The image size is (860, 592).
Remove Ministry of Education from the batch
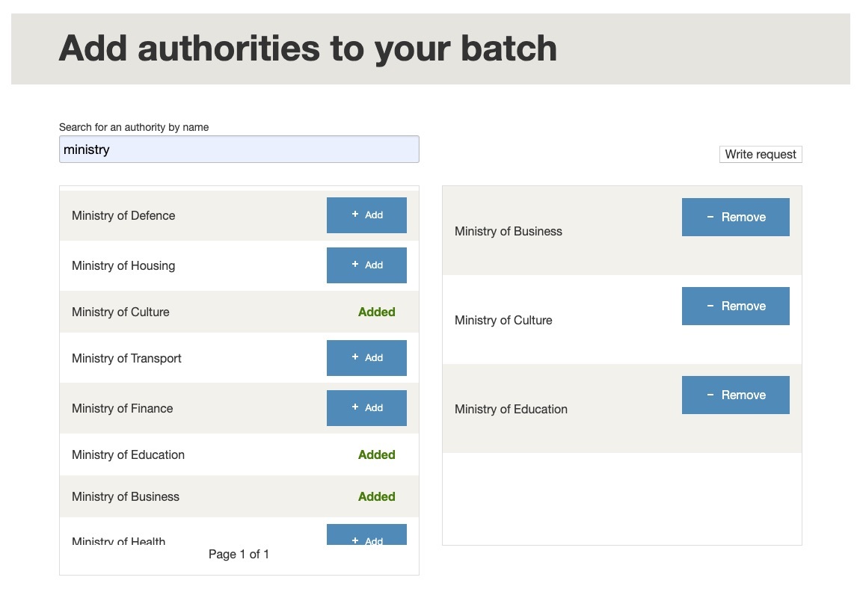tap(735, 395)
